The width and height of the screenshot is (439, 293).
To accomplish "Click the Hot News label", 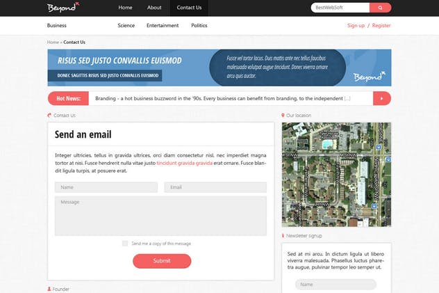I will tap(68, 98).
